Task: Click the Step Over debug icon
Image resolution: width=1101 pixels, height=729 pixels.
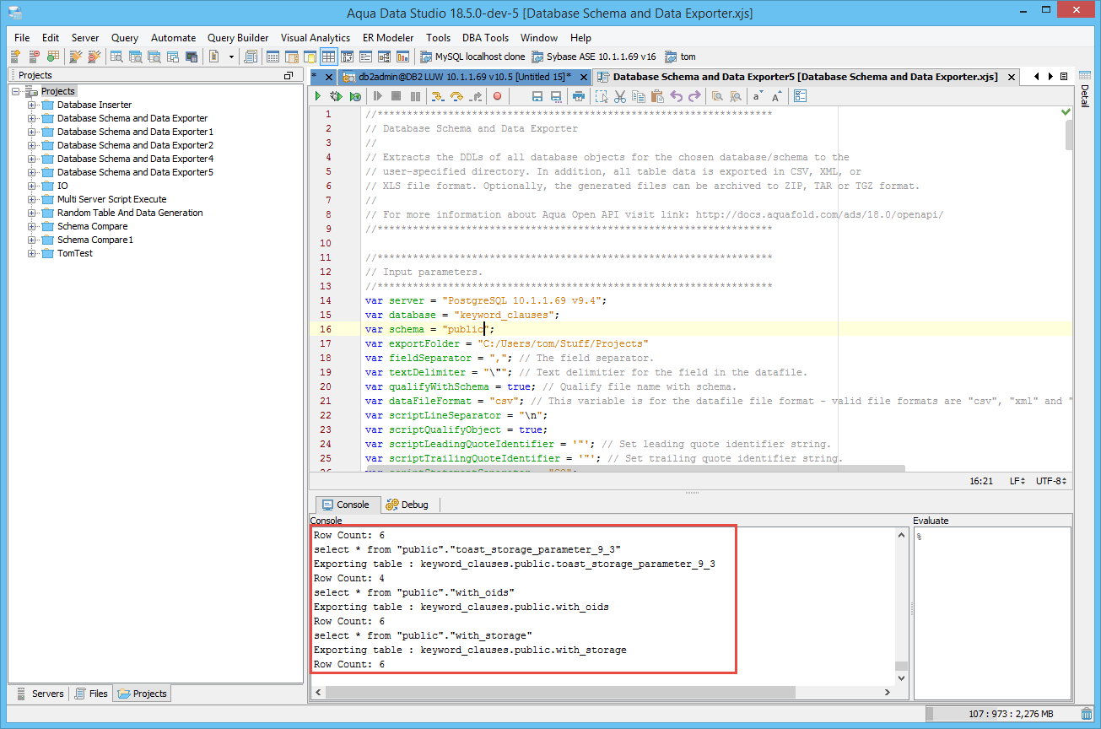Action: pyautogui.click(x=456, y=97)
